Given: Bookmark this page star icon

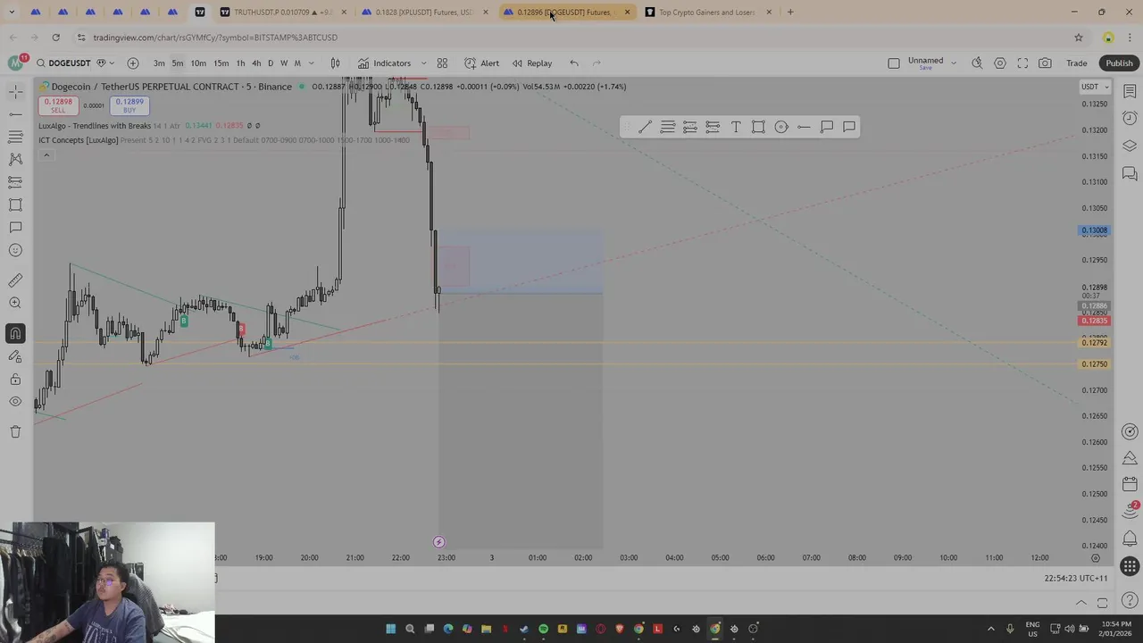Looking at the screenshot, I should (1079, 38).
